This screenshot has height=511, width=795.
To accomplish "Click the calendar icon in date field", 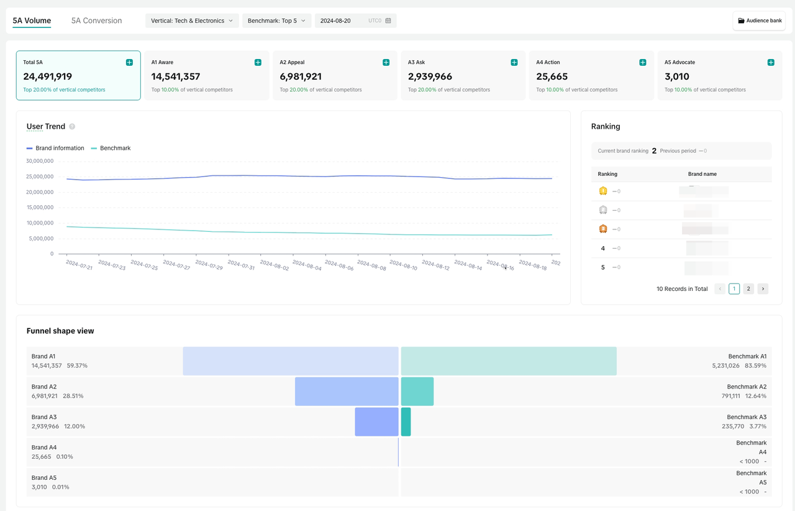I will click(x=388, y=21).
